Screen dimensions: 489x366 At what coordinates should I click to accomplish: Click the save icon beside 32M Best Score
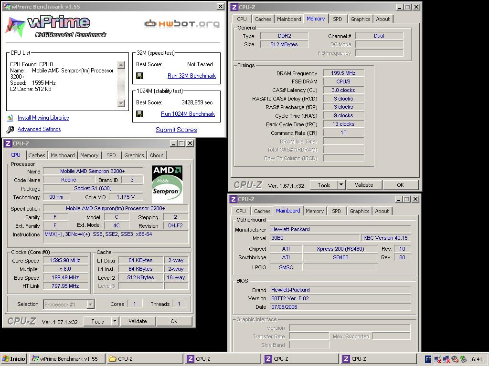point(139,76)
